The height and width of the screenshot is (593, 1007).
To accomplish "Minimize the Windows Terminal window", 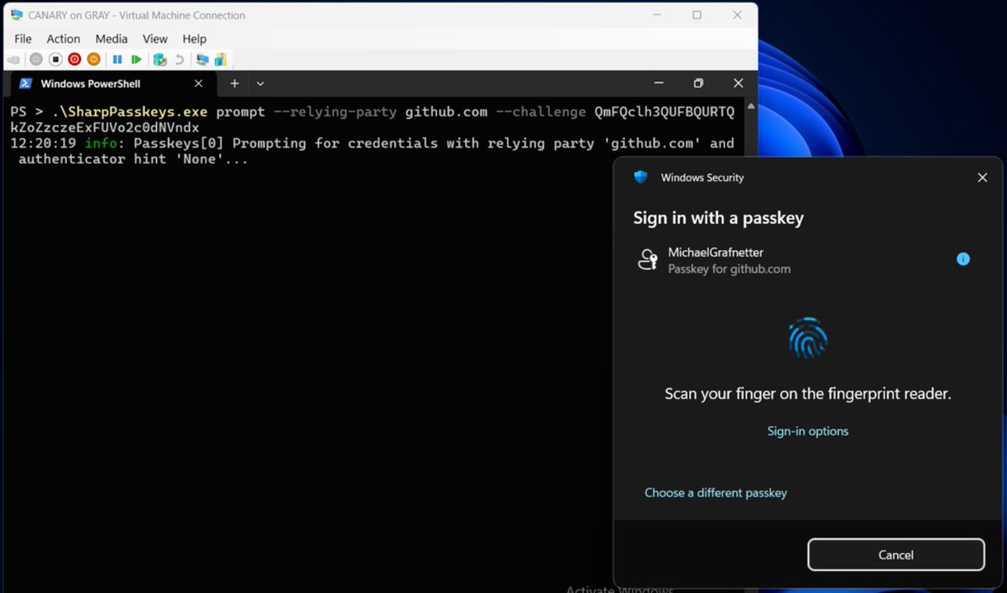I will [659, 84].
